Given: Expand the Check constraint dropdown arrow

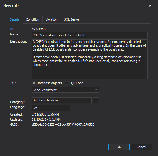Looking at the screenshot, I should (x=96, y=90).
